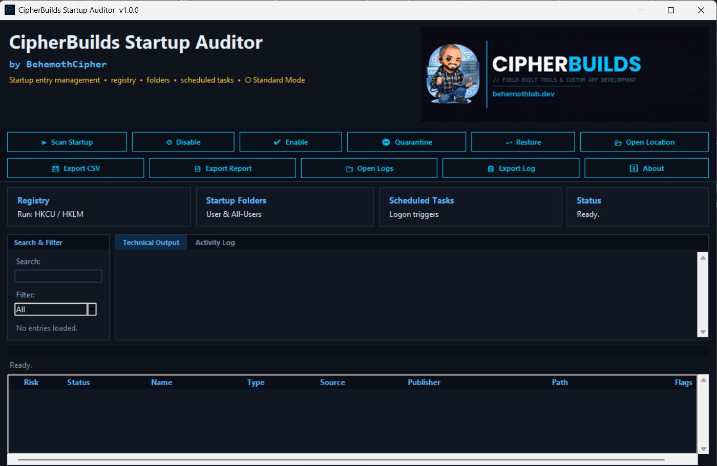Click the CipherBuilds title bar app icon

point(9,10)
